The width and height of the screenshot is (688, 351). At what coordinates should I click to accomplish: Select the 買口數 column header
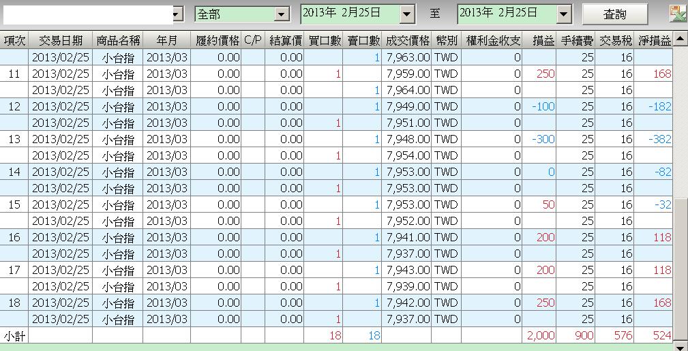coord(323,41)
